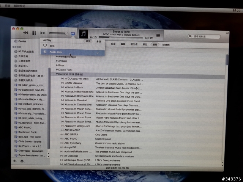Open the Beethoven Radio playlist icon
Screen dimensions: 243x182
click(x=16, y=132)
